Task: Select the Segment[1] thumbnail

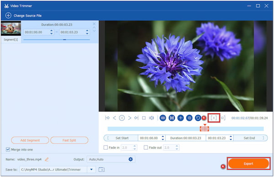Action: (11, 28)
